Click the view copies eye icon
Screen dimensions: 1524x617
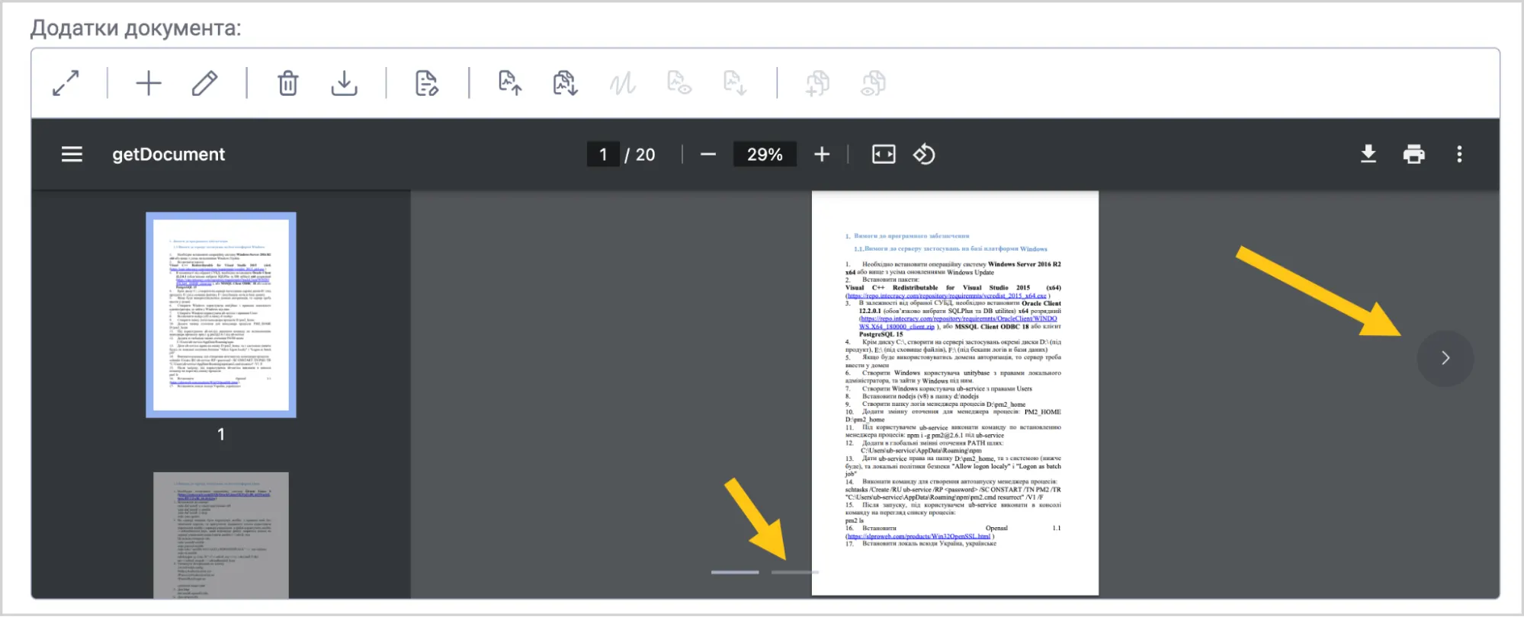874,83
